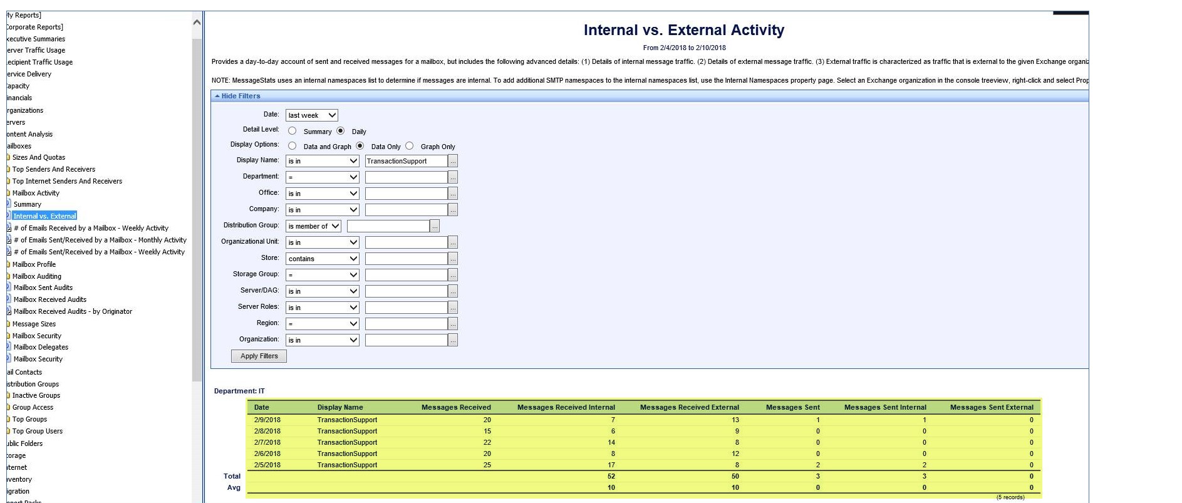Viewport: 1182px width, 503px height.
Task: Open Executive Summaries node in tree
Action: 35,39
